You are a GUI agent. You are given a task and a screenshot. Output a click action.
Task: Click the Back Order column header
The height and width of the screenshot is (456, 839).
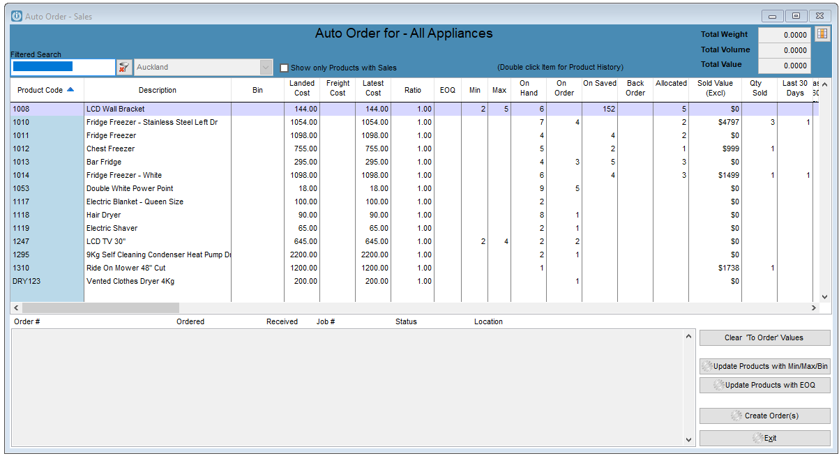click(635, 88)
